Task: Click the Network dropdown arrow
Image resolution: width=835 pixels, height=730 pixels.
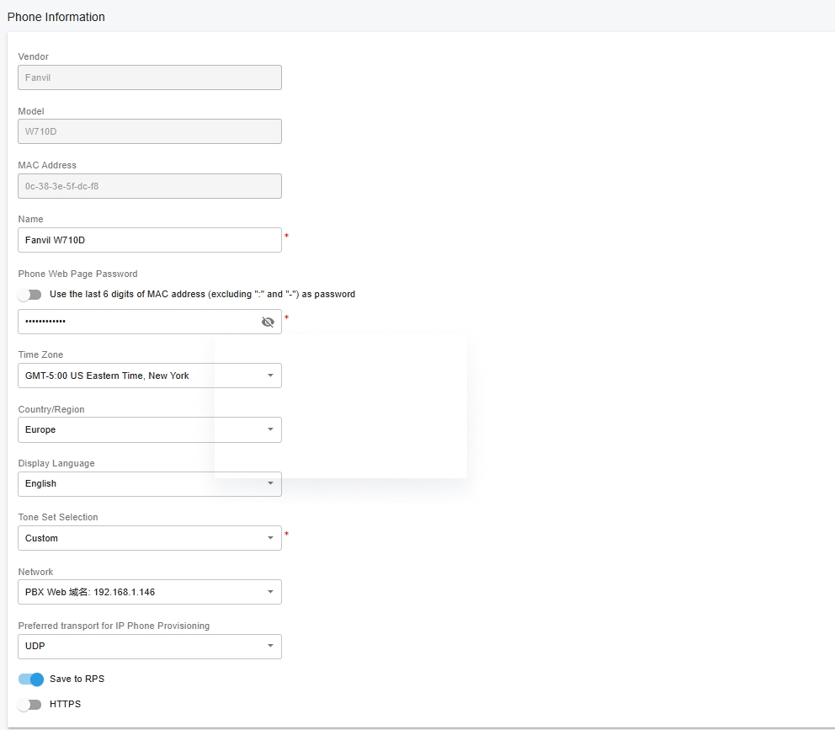Action: pyautogui.click(x=270, y=592)
